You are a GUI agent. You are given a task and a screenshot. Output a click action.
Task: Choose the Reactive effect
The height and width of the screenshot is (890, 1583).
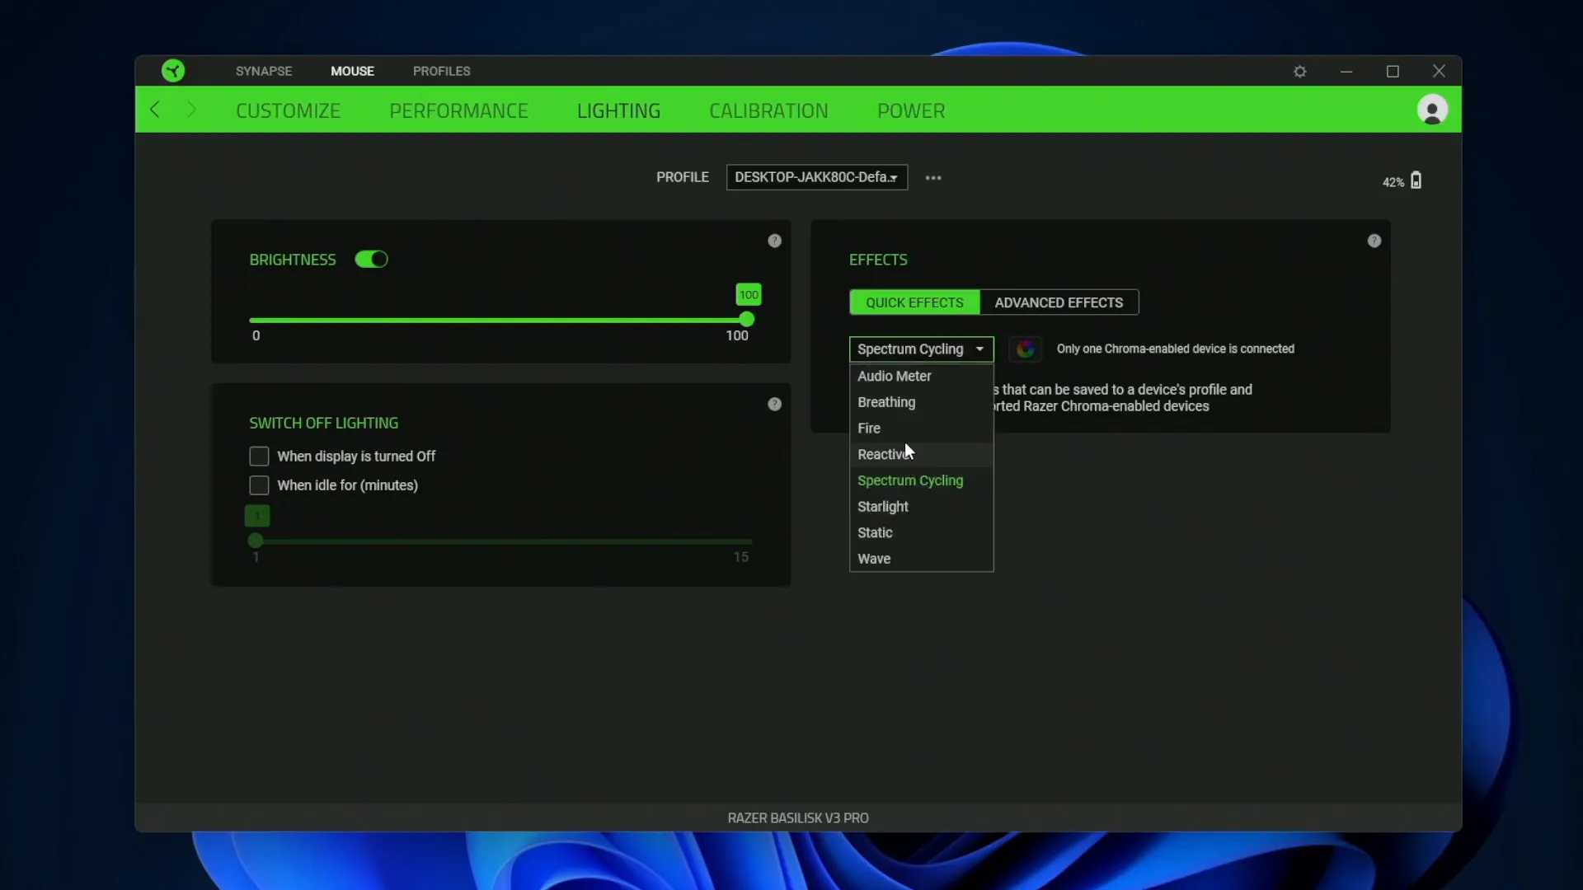click(922, 455)
